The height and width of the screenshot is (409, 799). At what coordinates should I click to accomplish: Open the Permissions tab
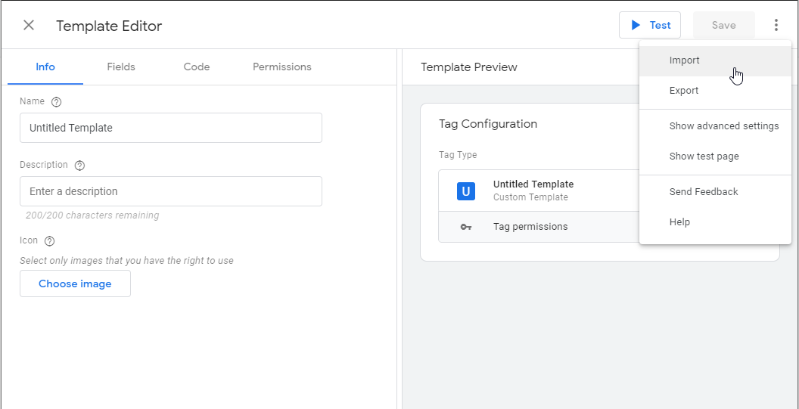[x=281, y=67]
